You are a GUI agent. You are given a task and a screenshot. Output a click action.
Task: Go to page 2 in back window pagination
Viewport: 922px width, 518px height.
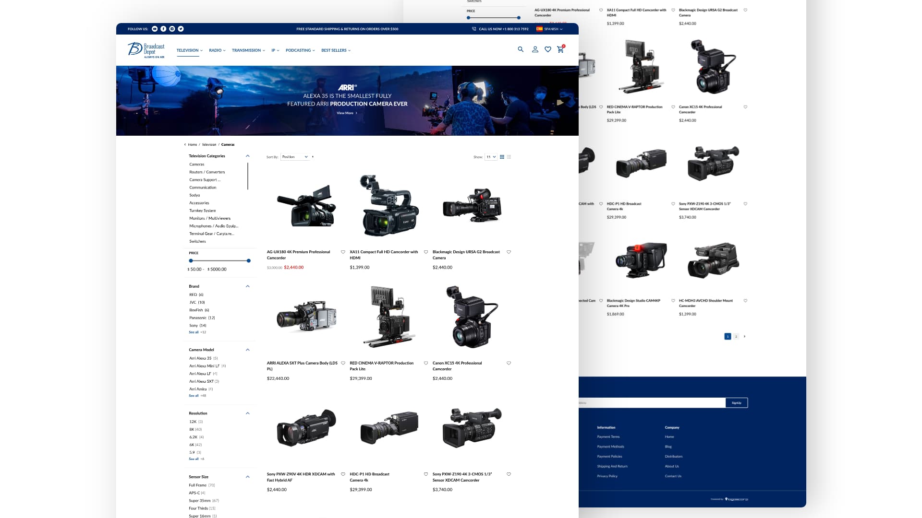point(736,337)
